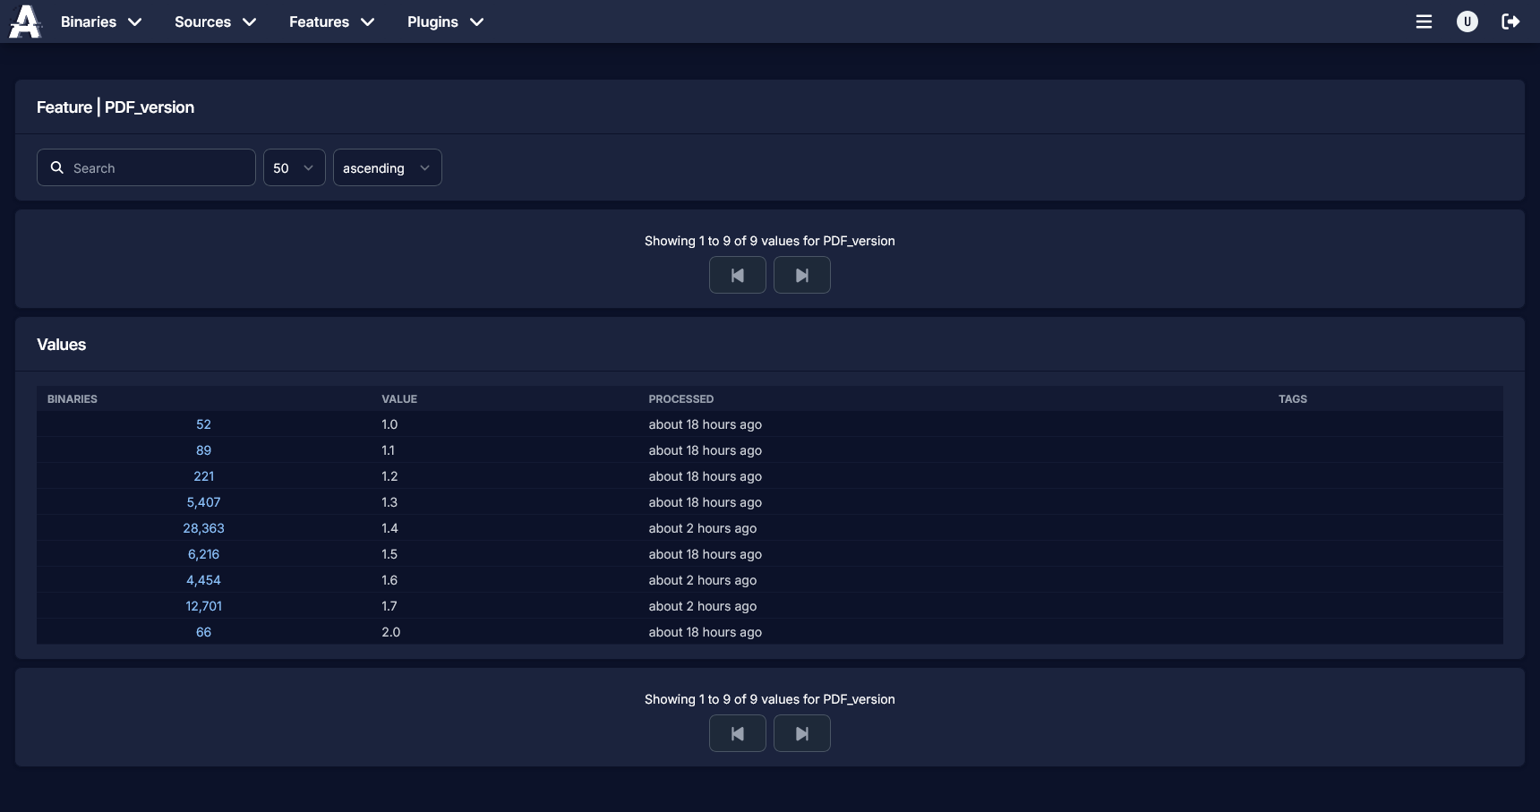Open the 28,363 binaries link for value 1.4
This screenshot has width=1540, height=812.
coord(203,528)
